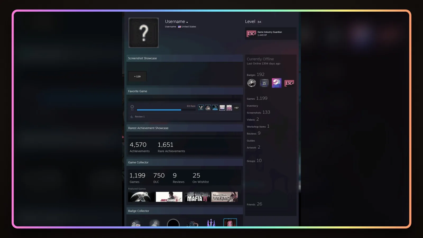This screenshot has height=238, width=423.
Task: Open the Inventory link
Action: 252,106
